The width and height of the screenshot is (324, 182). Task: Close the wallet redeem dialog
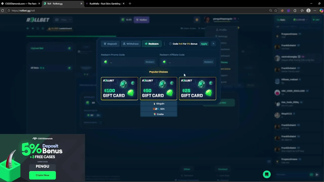pos(213,44)
